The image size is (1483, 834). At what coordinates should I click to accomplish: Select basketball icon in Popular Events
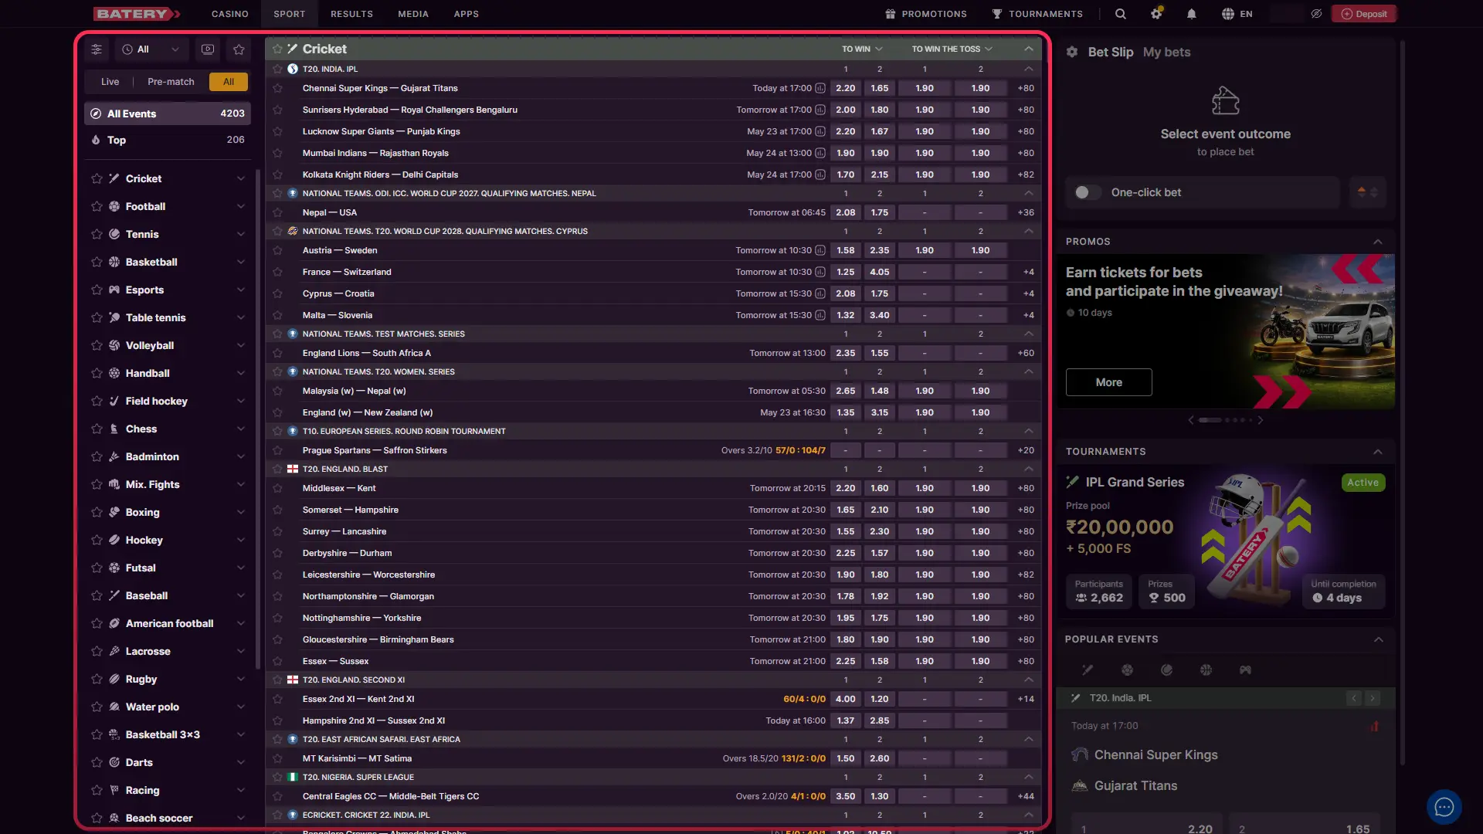tap(1206, 670)
